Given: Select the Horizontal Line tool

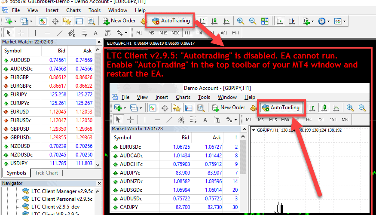Looking at the screenshot, I should pyautogui.click(x=48, y=33).
